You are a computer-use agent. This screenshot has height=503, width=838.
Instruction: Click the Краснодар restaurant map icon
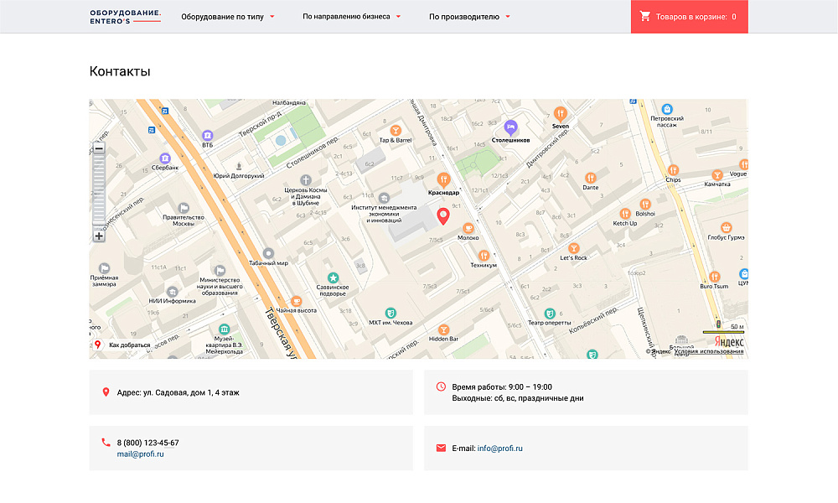pyautogui.click(x=444, y=178)
